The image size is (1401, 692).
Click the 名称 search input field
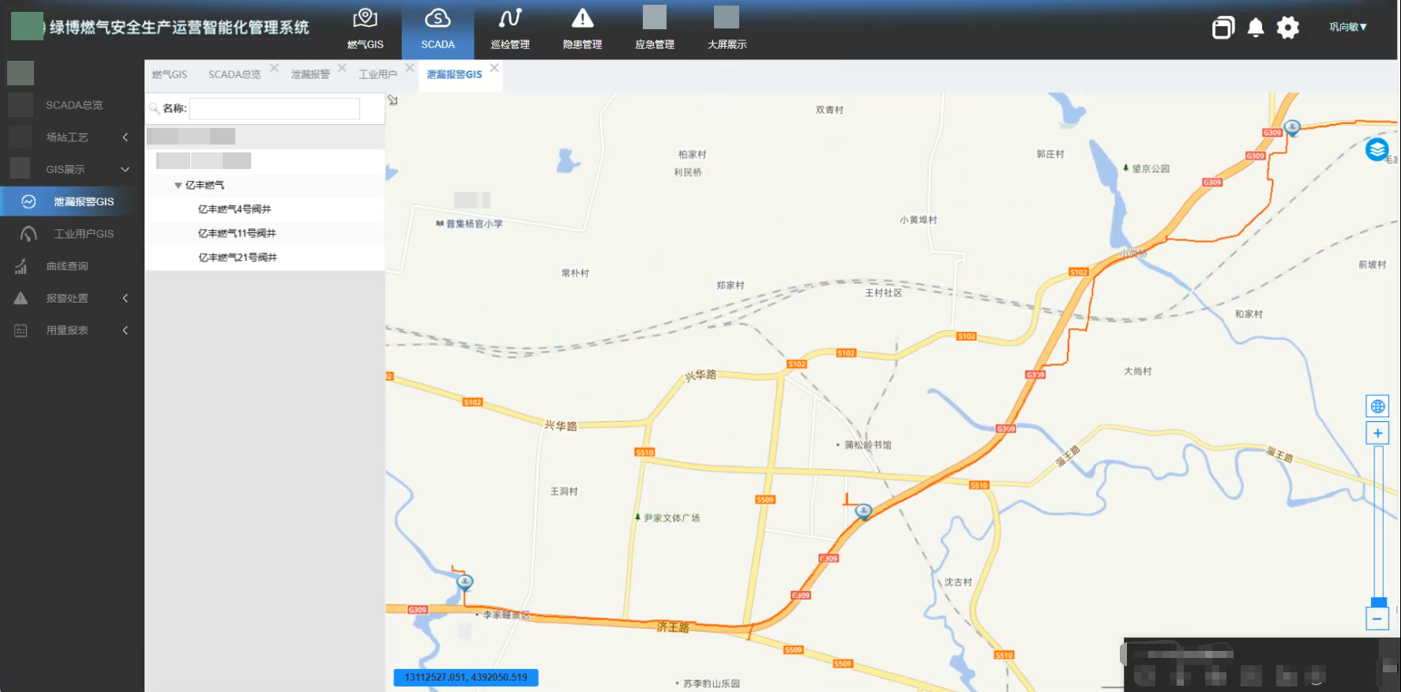click(x=274, y=109)
